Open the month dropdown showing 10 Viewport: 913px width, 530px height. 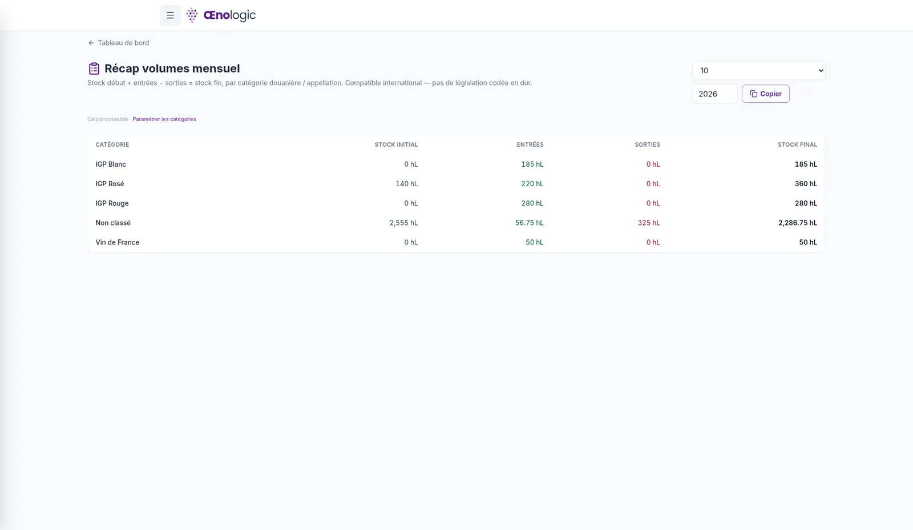[759, 70]
